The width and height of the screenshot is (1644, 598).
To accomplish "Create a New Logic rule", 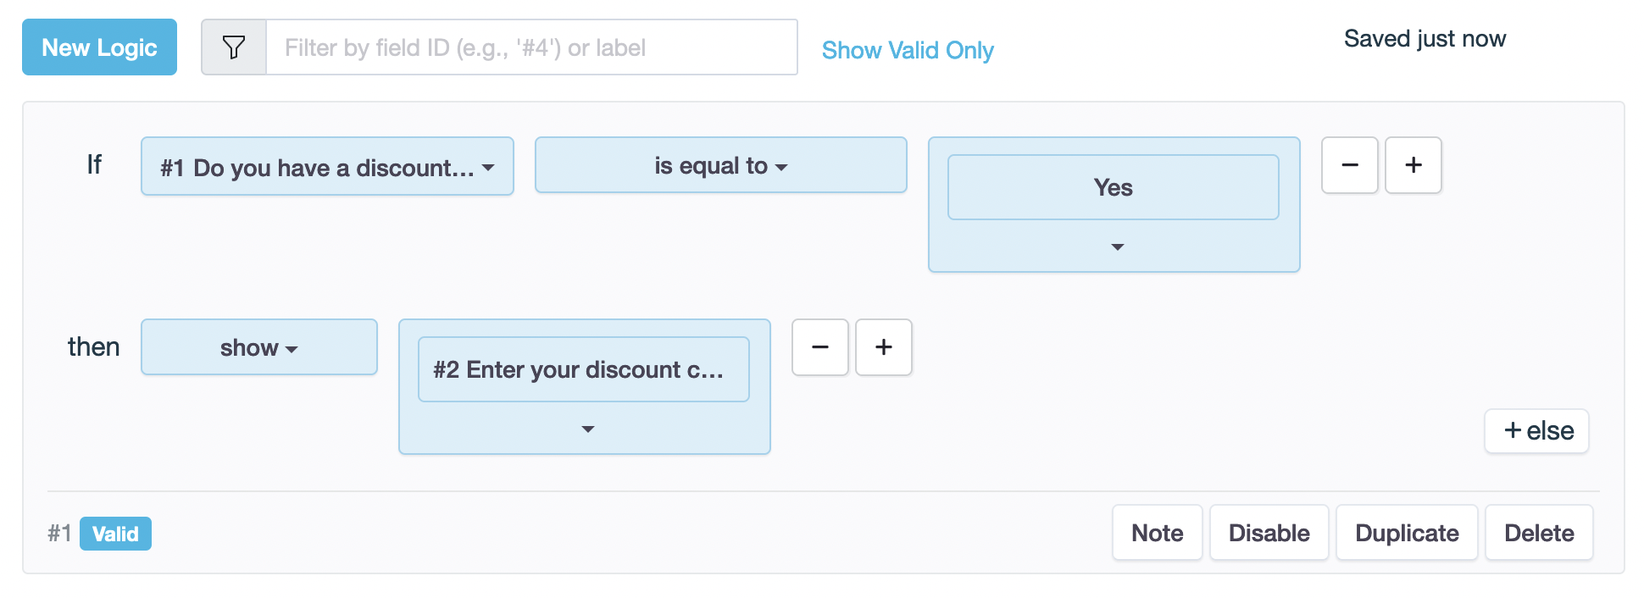I will pos(99,47).
